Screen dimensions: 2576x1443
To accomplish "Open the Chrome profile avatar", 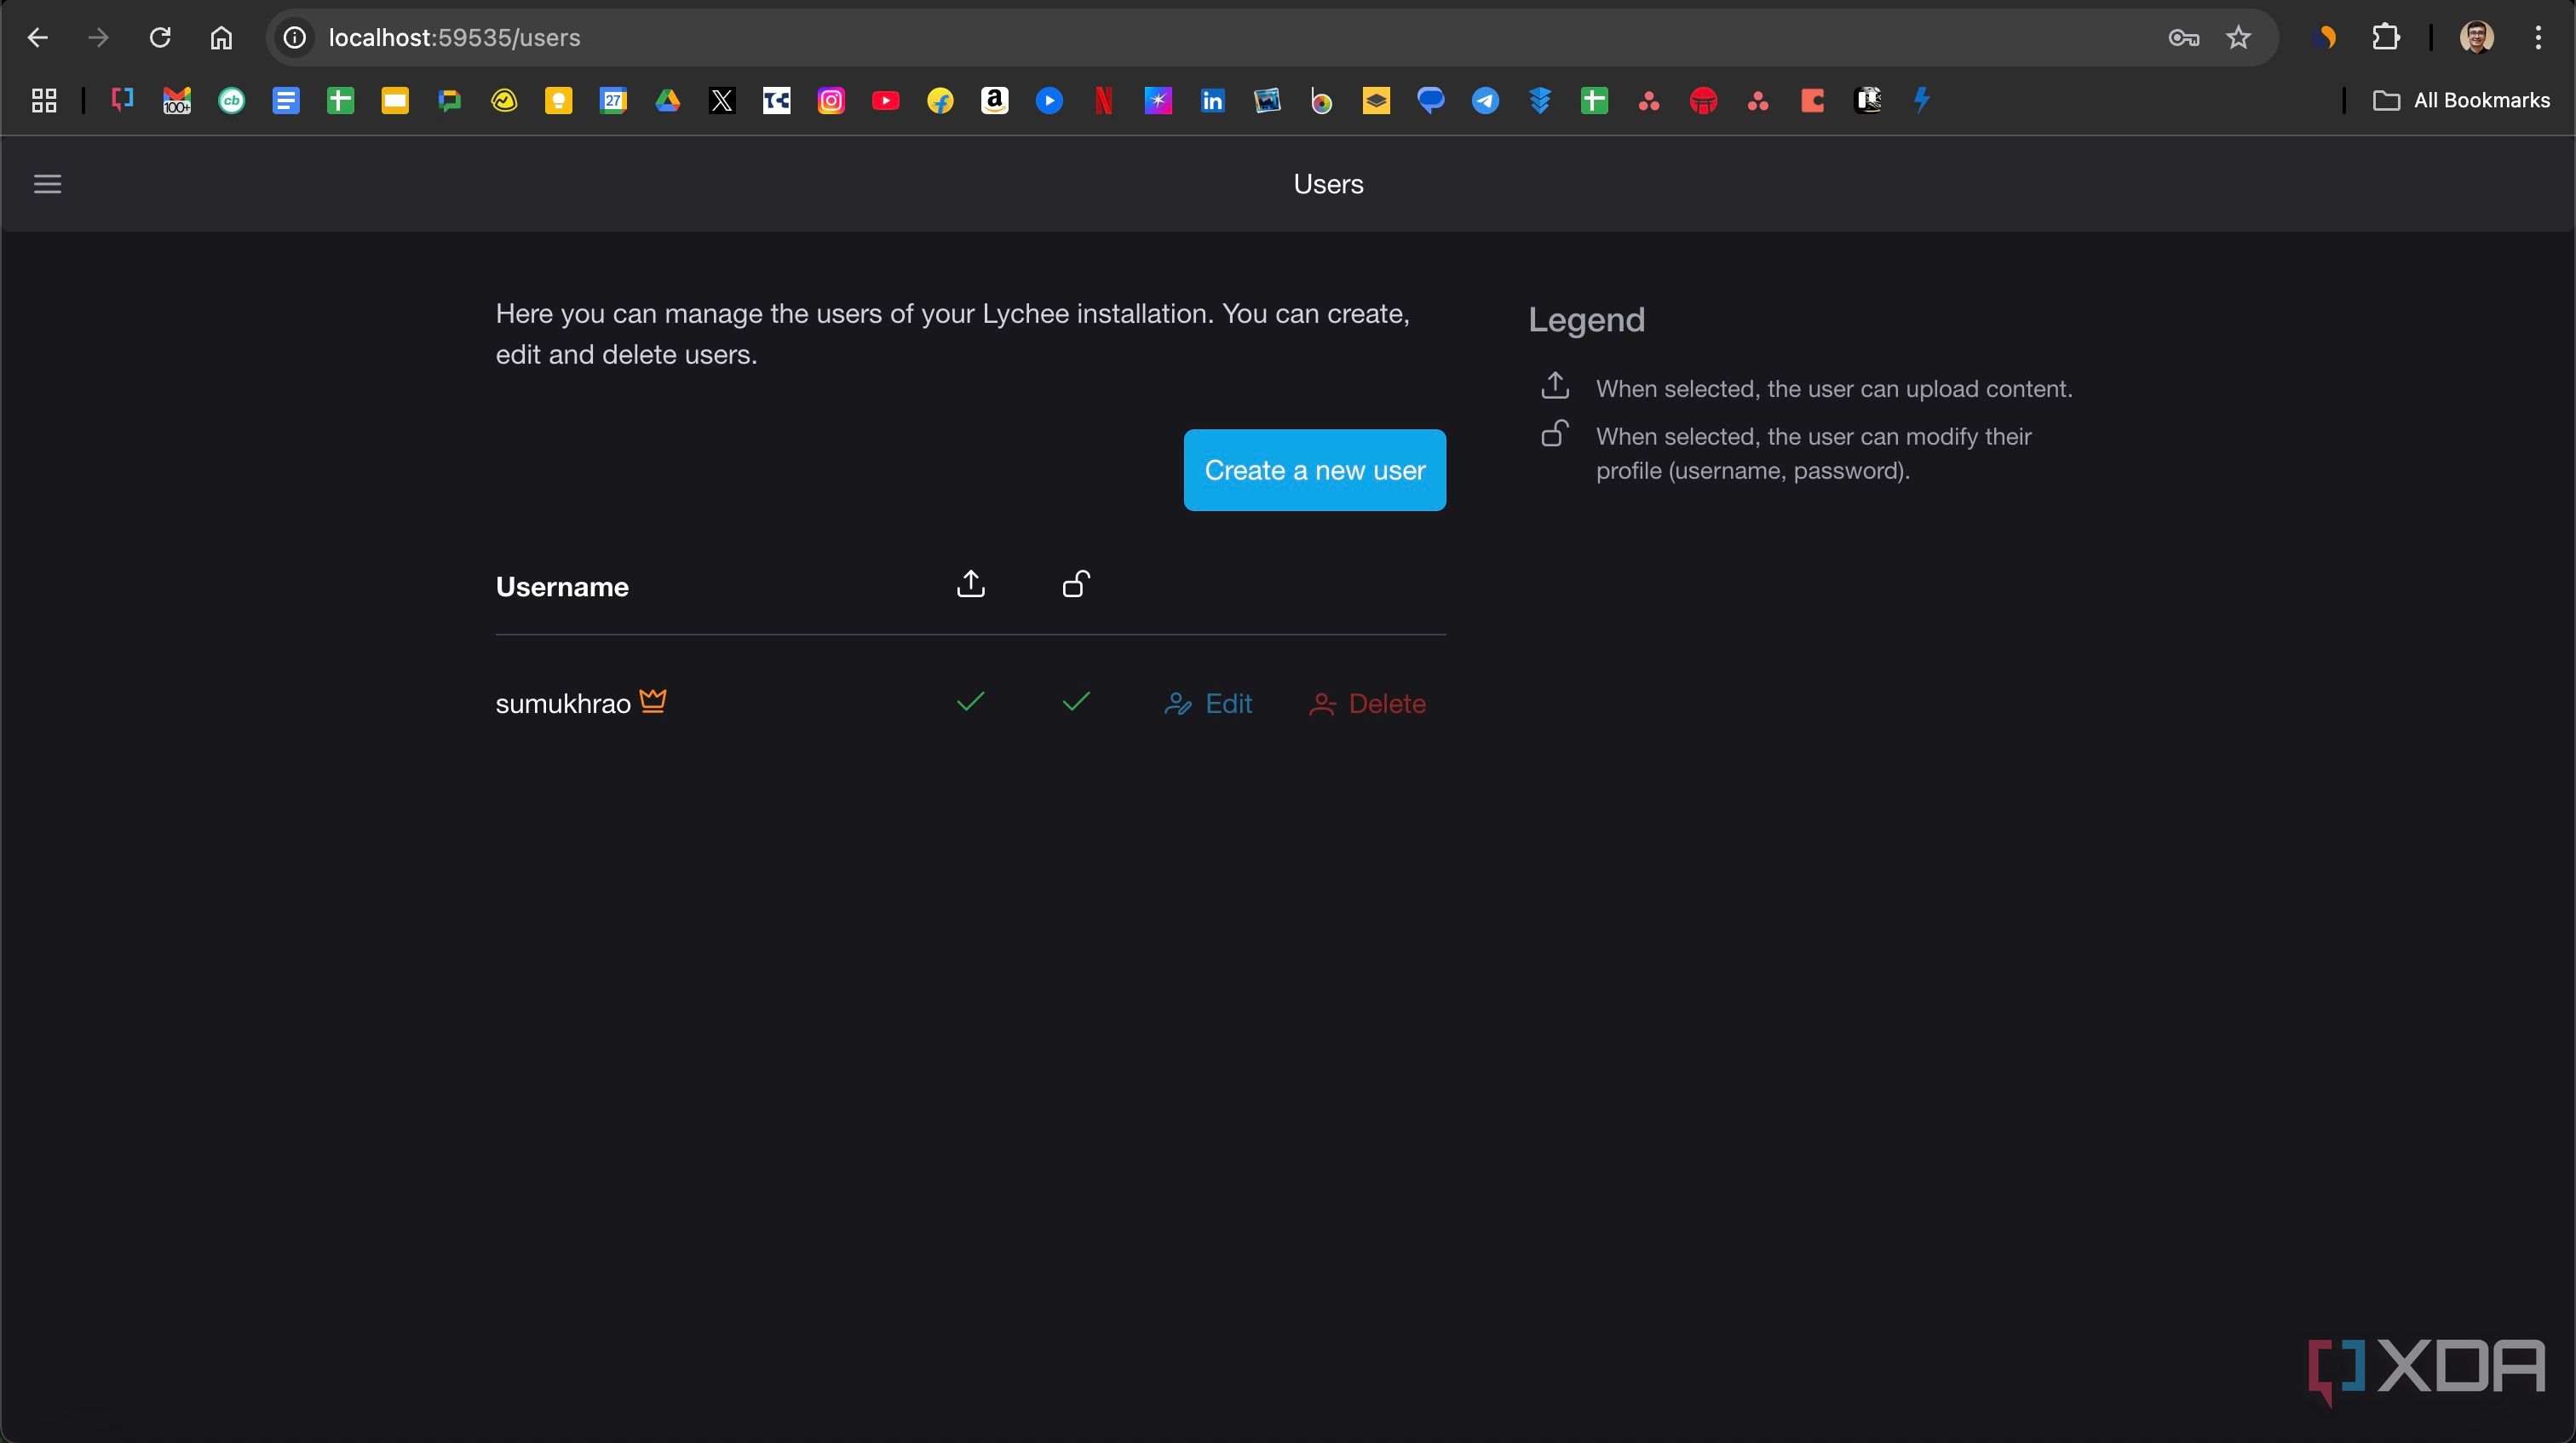I will 2476,38.
